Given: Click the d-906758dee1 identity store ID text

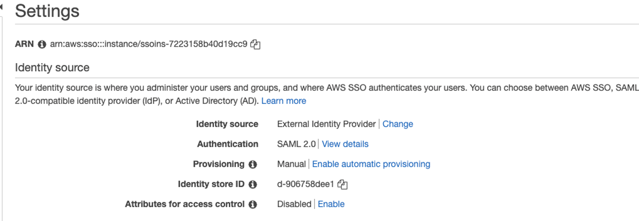Looking at the screenshot, I should pyautogui.click(x=305, y=184).
